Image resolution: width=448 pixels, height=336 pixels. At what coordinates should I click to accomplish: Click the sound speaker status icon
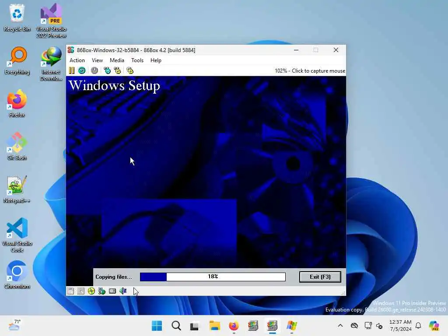point(123,291)
